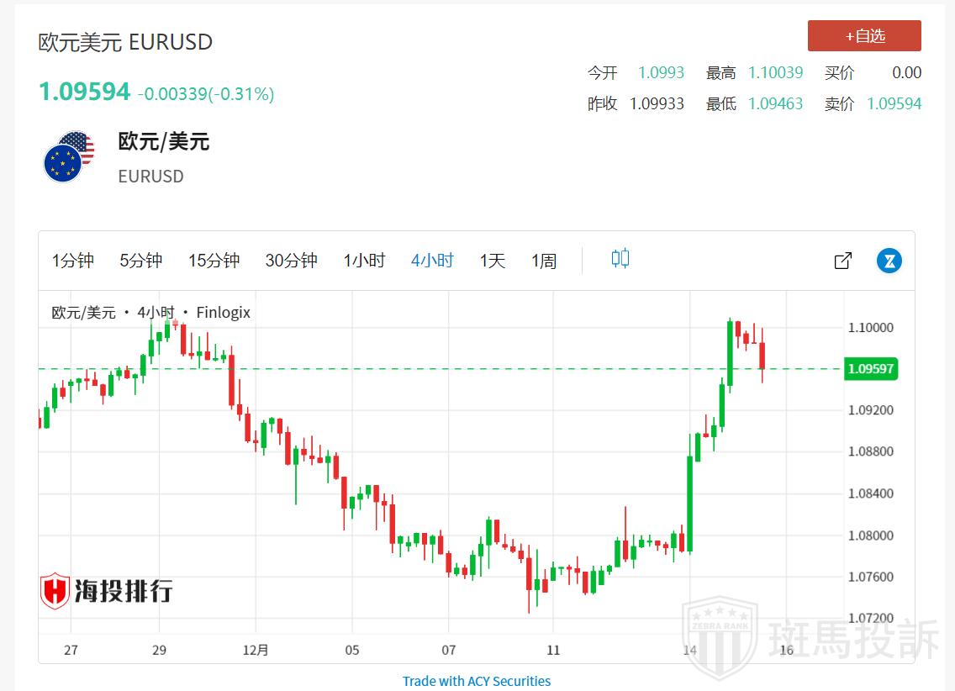The image size is (955, 691).
Task: Click the blue Finlogix round logo icon
Action: (889, 261)
